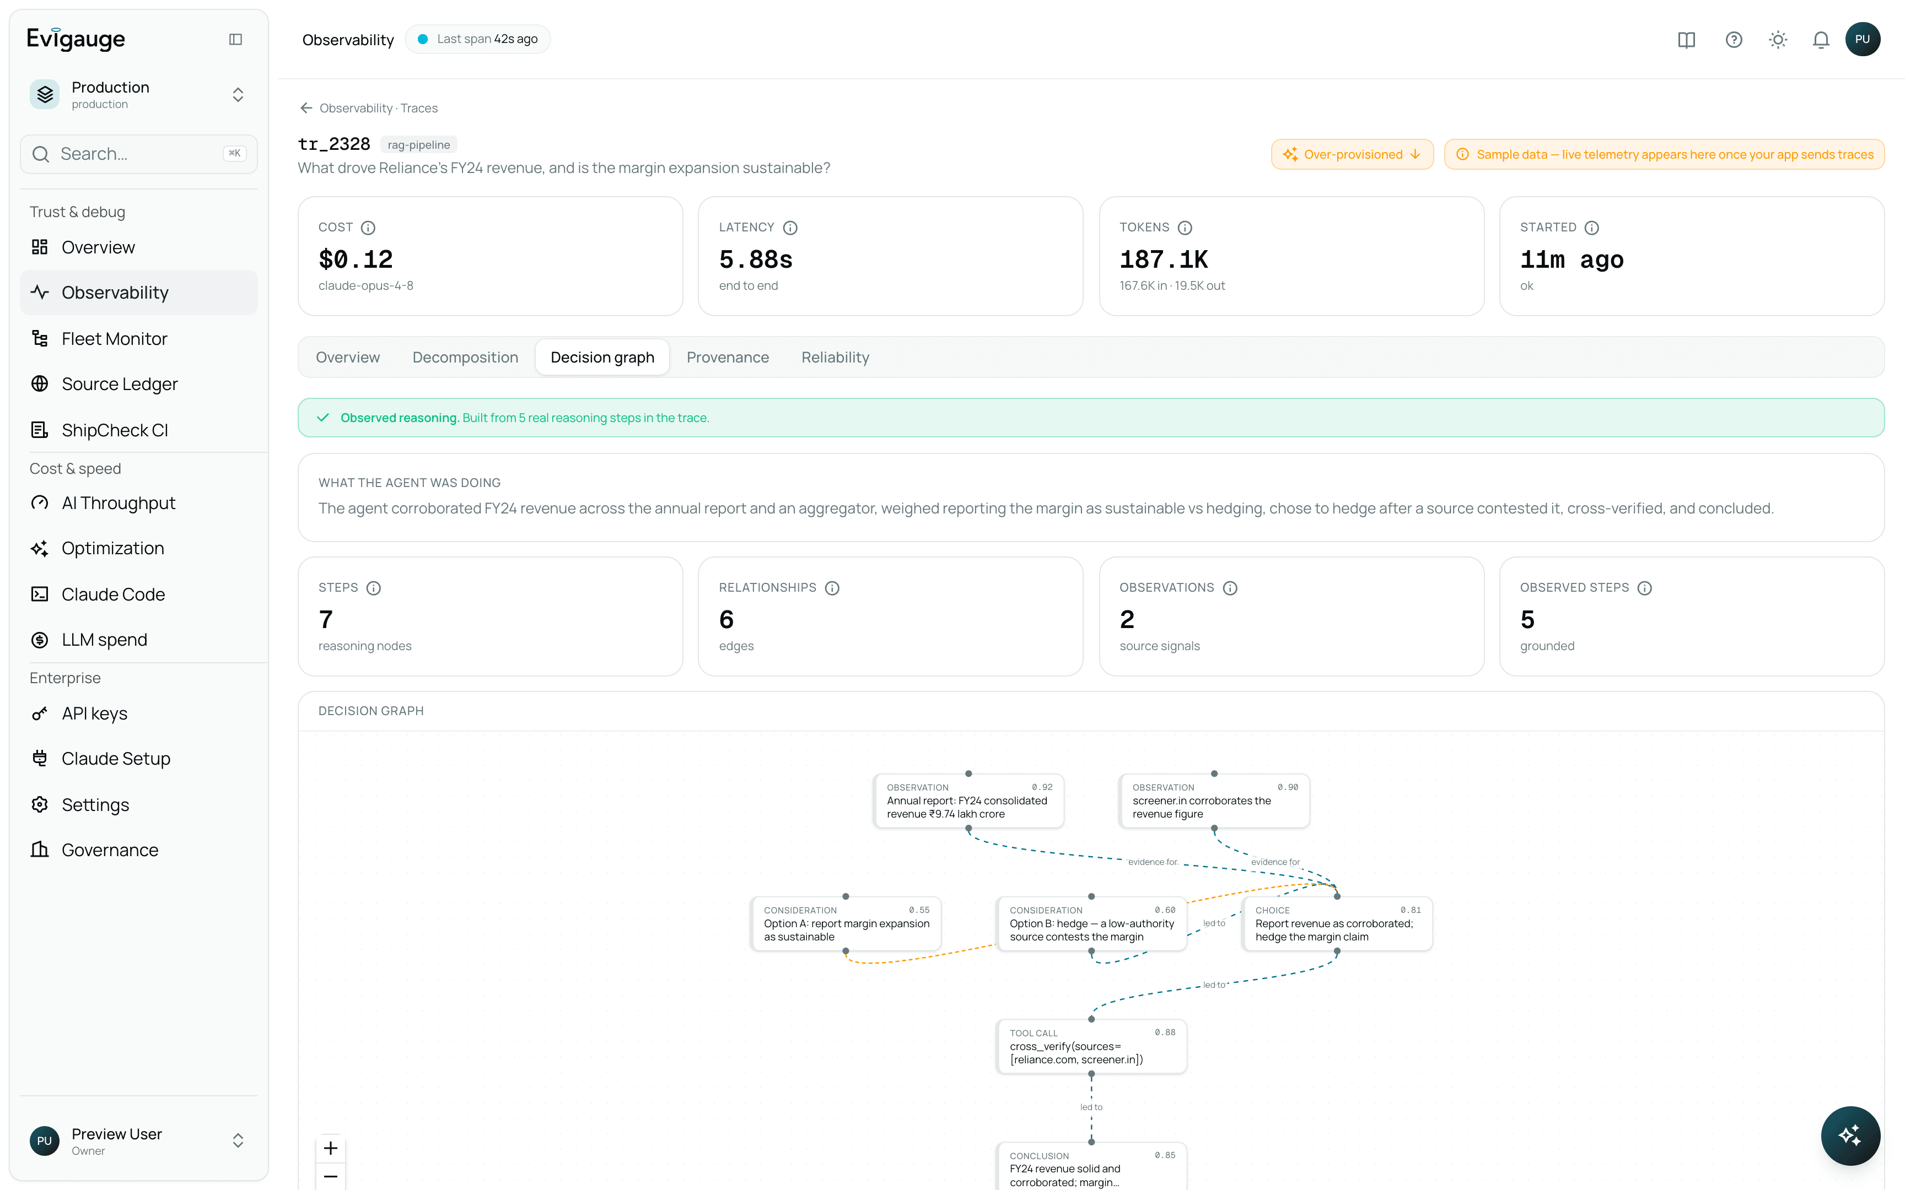Open the Over-provisioned dropdown badge

1352,154
